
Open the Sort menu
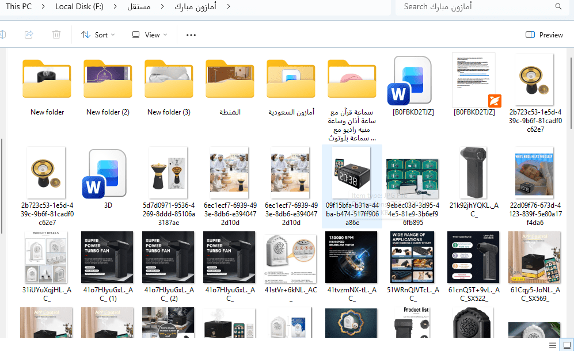click(x=98, y=35)
